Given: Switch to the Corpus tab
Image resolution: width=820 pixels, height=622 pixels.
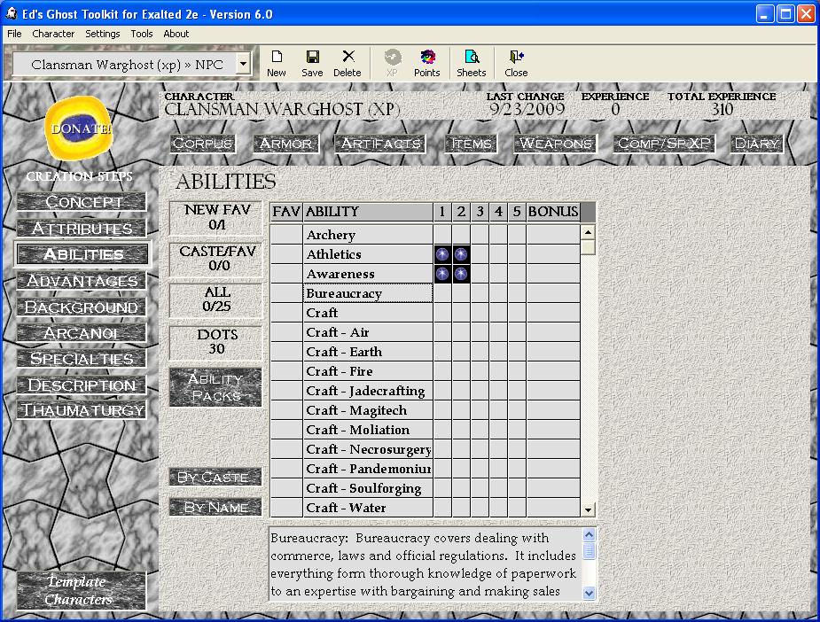Looking at the screenshot, I should (x=202, y=144).
